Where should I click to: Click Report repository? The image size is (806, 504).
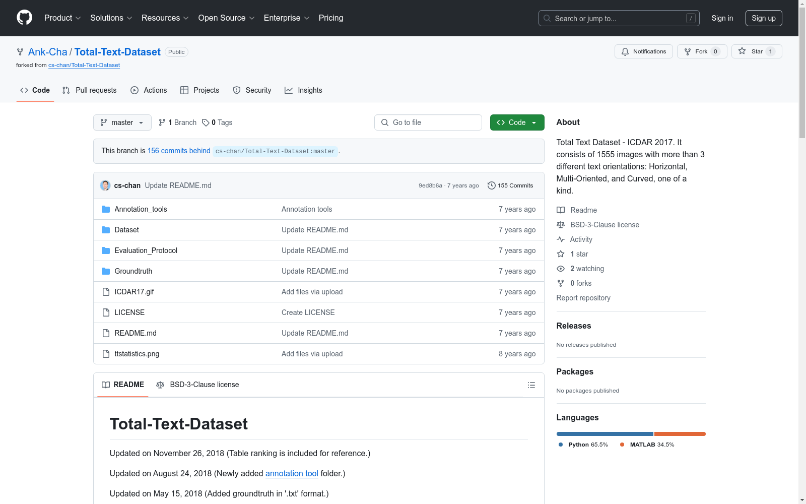[583, 298]
